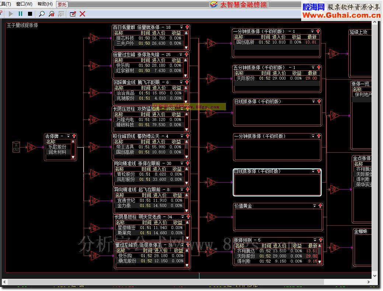Click scroll-up arrow in 涨停预测 list
The height and width of the screenshot is (291, 383).
point(320,246)
